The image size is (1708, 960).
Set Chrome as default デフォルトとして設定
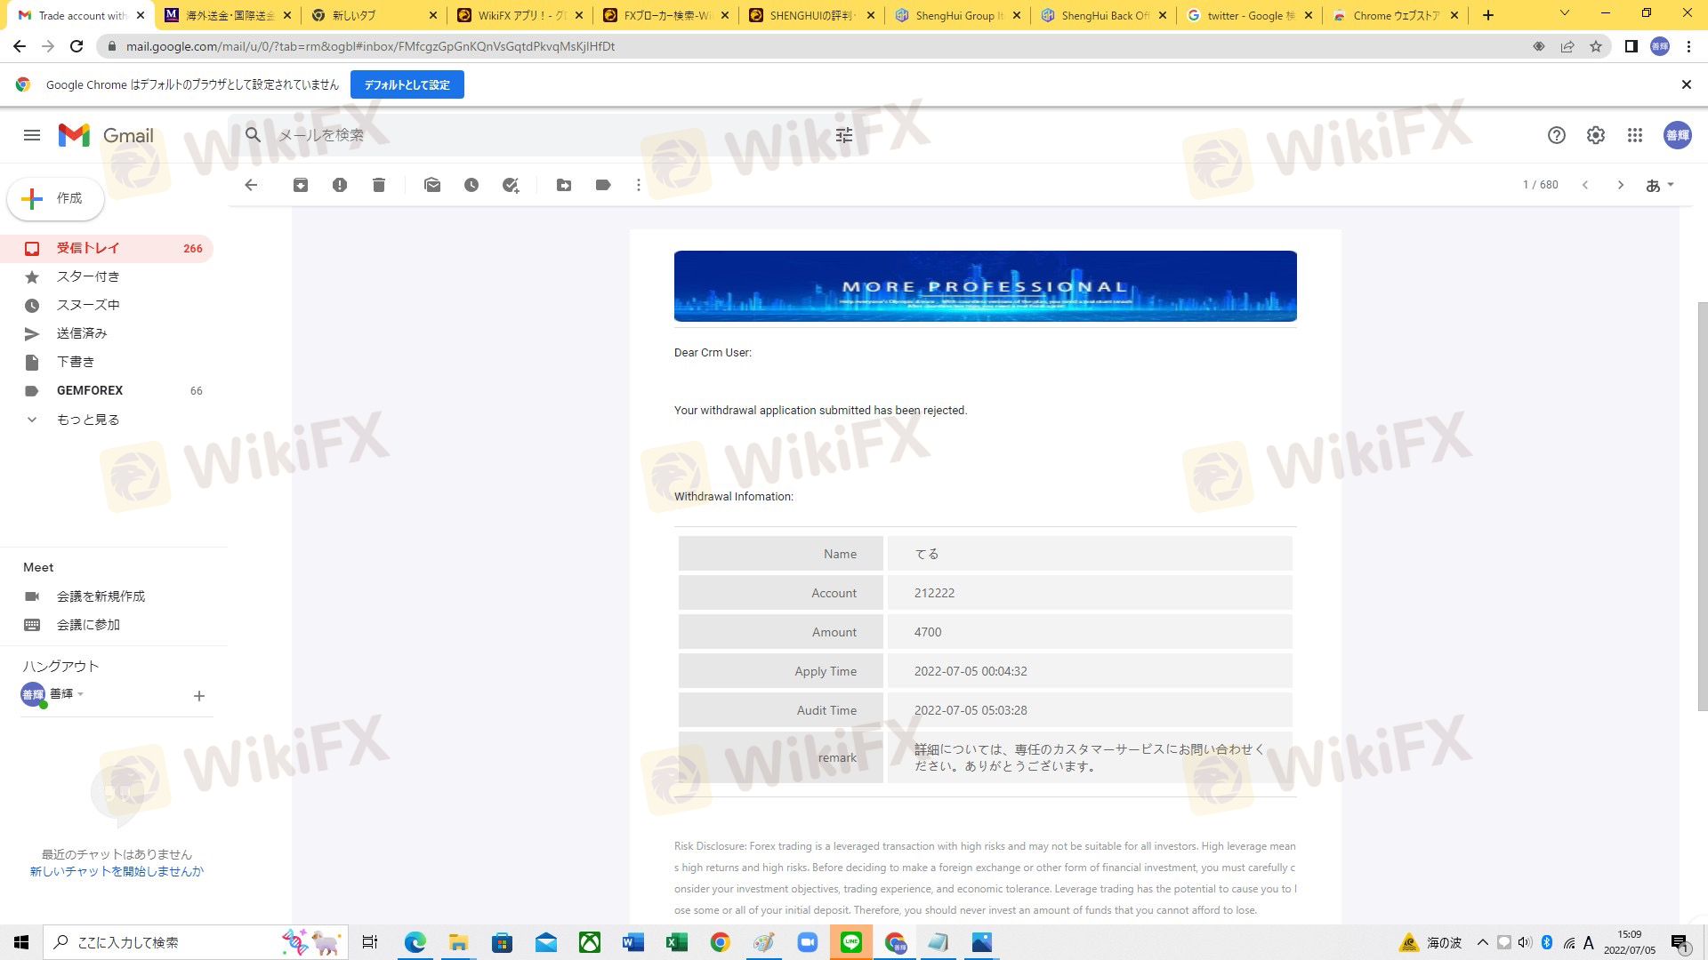(x=407, y=84)
